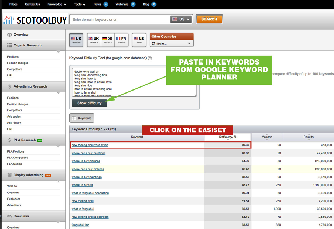
Task: Click the Show difficulty button
Action: [x=89, y=103]
